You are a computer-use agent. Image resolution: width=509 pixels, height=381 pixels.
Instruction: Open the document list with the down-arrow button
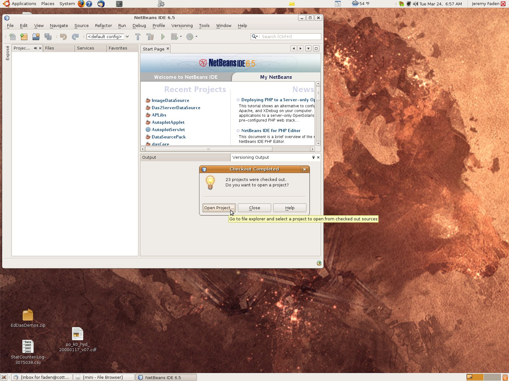308,48
